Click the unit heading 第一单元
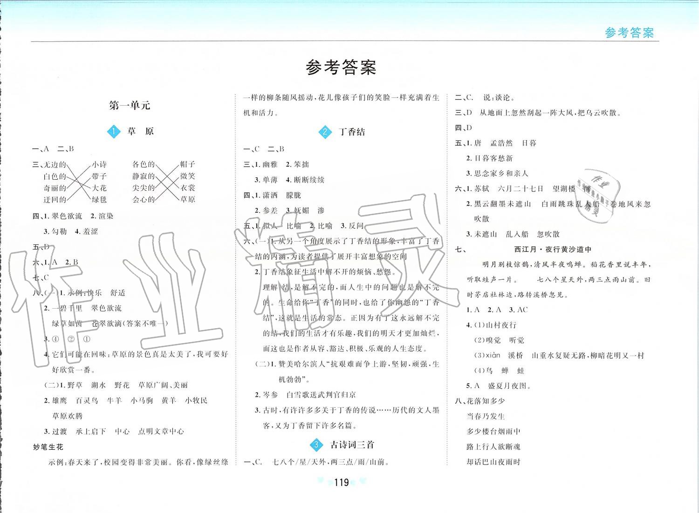The height and width of the screenshot is (513, 699). pyautogui.click(x=130, y=105)
